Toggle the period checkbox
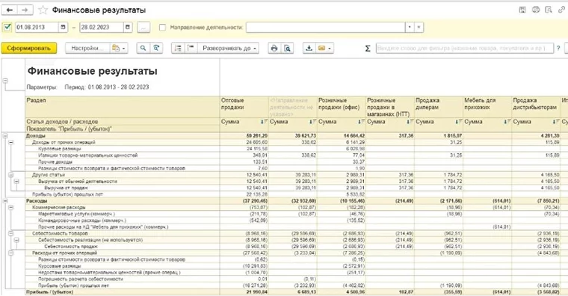568x296 pixels. (x=7, y=27)
